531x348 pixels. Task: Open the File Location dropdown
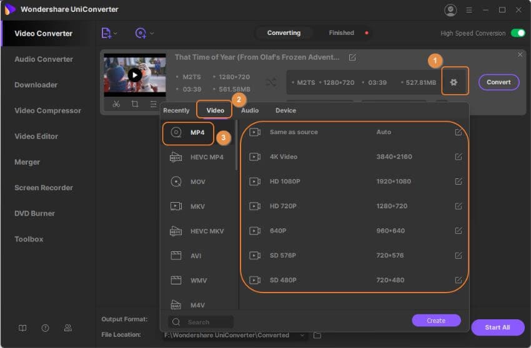302,336
